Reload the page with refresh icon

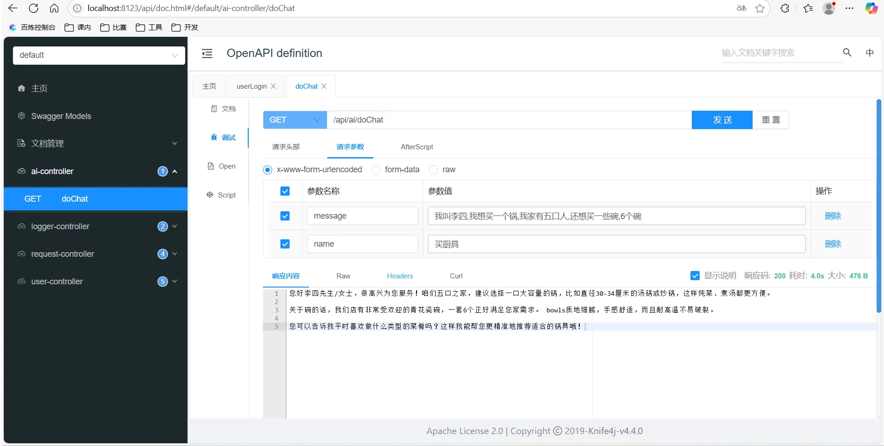(x=34, y=8)
